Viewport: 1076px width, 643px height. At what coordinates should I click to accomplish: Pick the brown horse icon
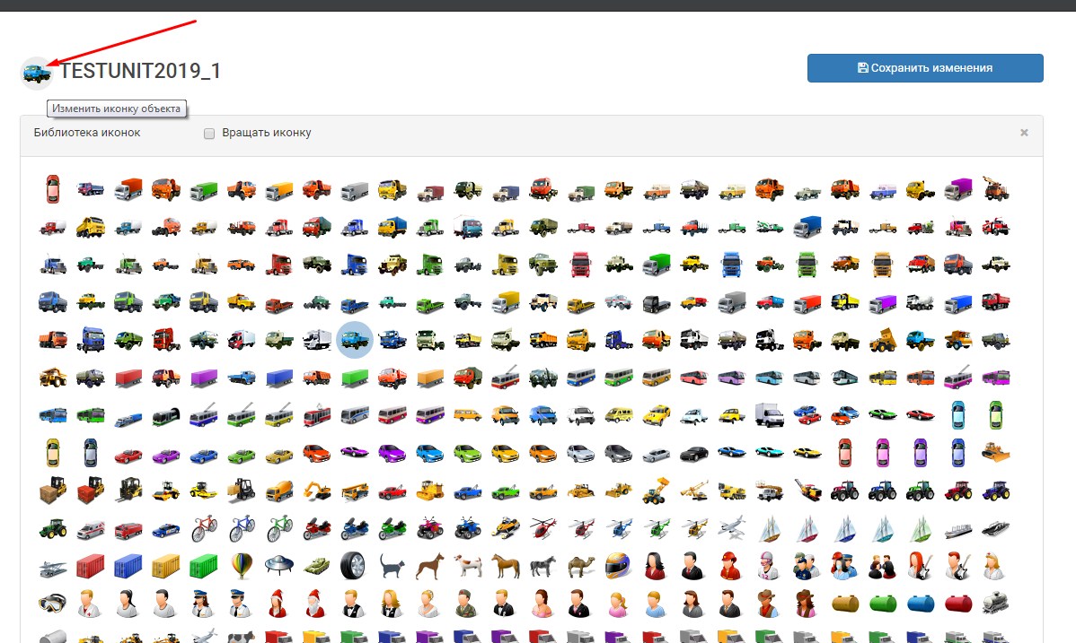(506, 565)
